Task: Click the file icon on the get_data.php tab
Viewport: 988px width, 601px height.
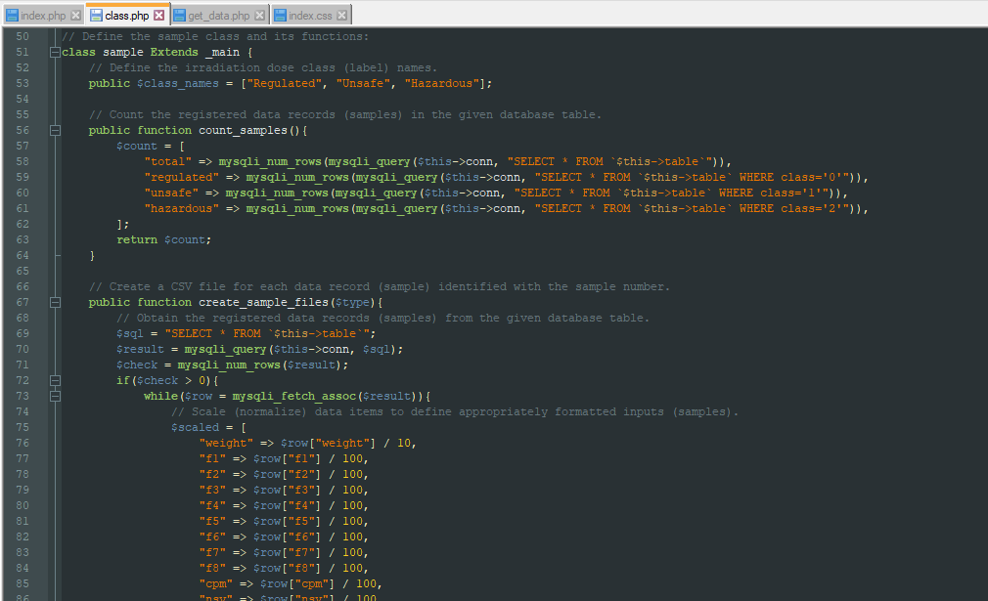Action: [x=182, y=15]
